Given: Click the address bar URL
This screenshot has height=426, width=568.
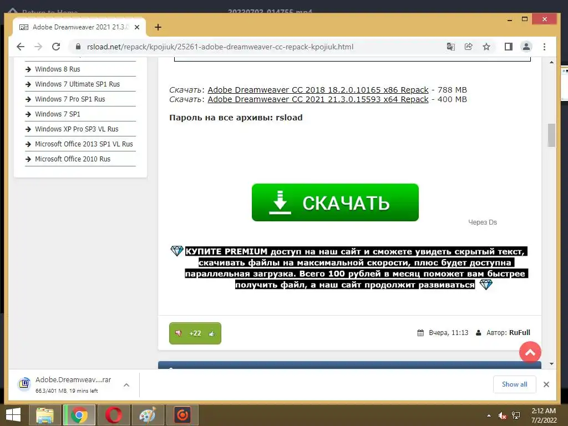Looking at the screenshot, I should pos(220,47).
